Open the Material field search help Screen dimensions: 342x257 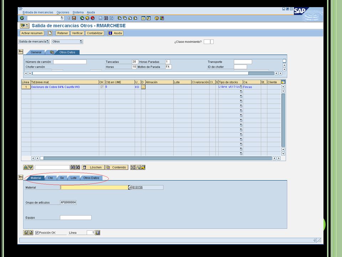(130, 187)
